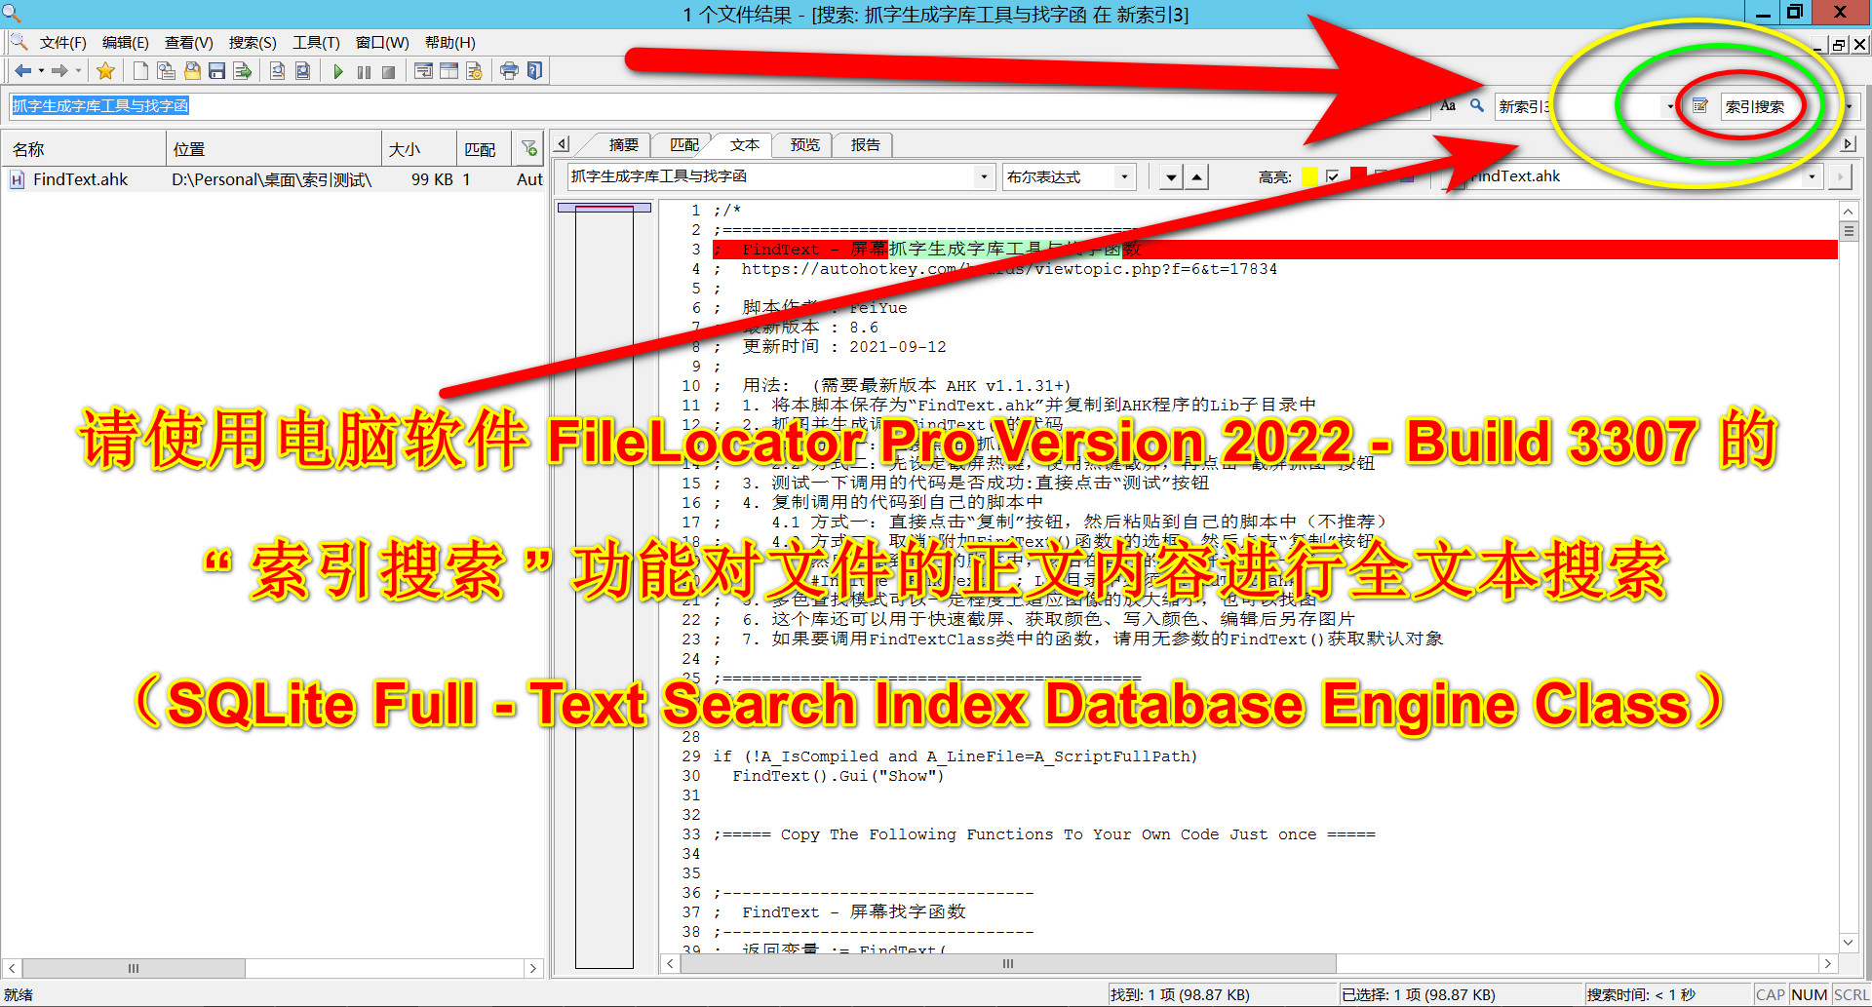Screen dimensions: 1872x1007
Task: Select the 文本 tab
Action: [x=744, y=145]
